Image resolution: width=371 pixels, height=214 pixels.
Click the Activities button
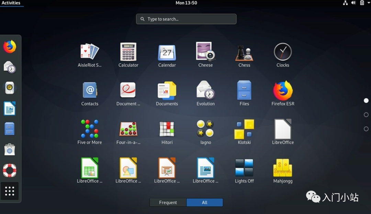(11, 3)
